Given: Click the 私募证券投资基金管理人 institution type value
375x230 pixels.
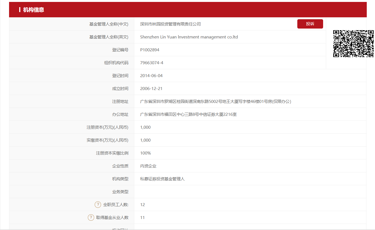Looking at the screenshot, I should click(x=162, y=179).
